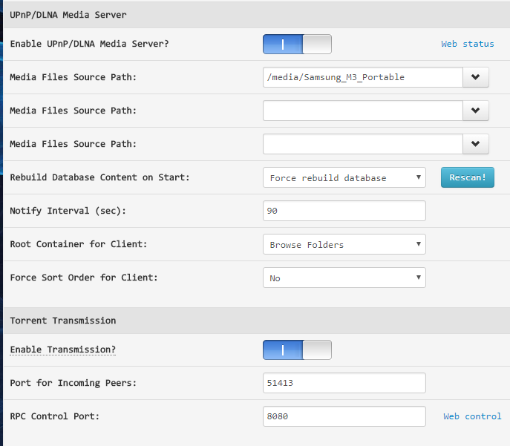Click second empty Media Files Source Path field
Image resolution: width=510 pixels, height=446 pixels.
click(363, 111)
